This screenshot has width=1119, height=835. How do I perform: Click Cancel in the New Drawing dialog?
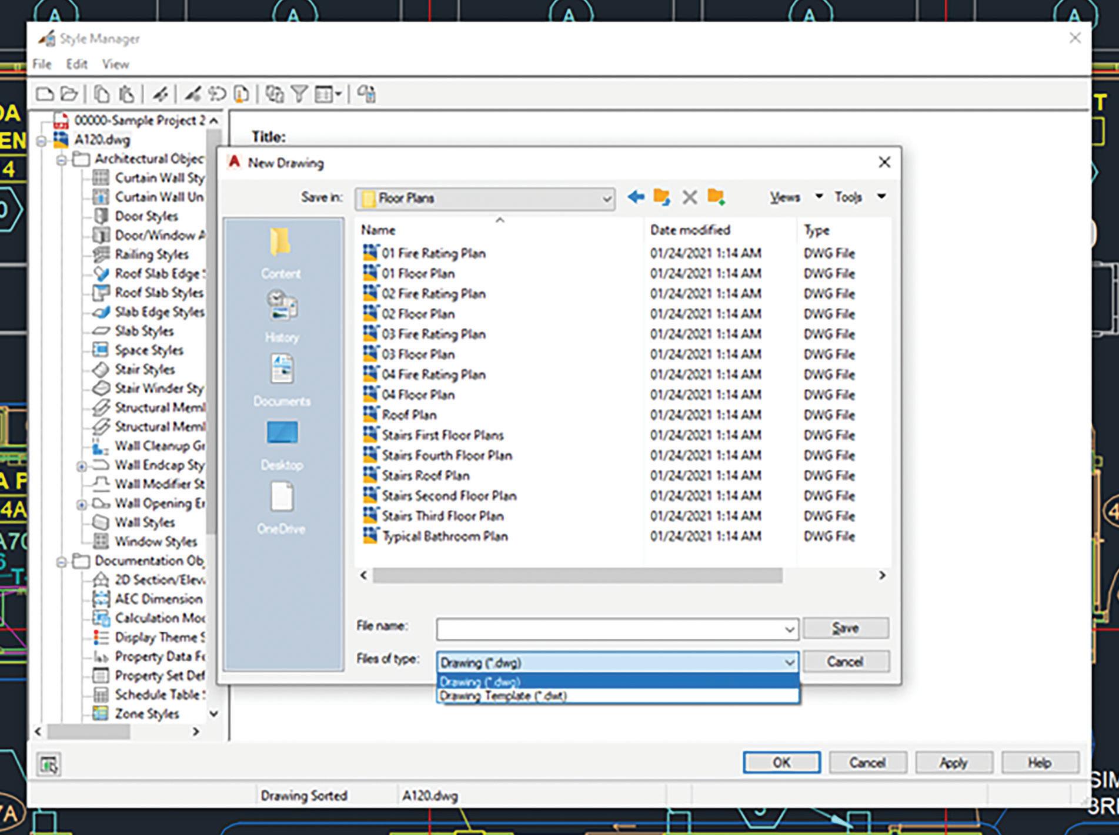pyautogui.click(x=846, y=662)
